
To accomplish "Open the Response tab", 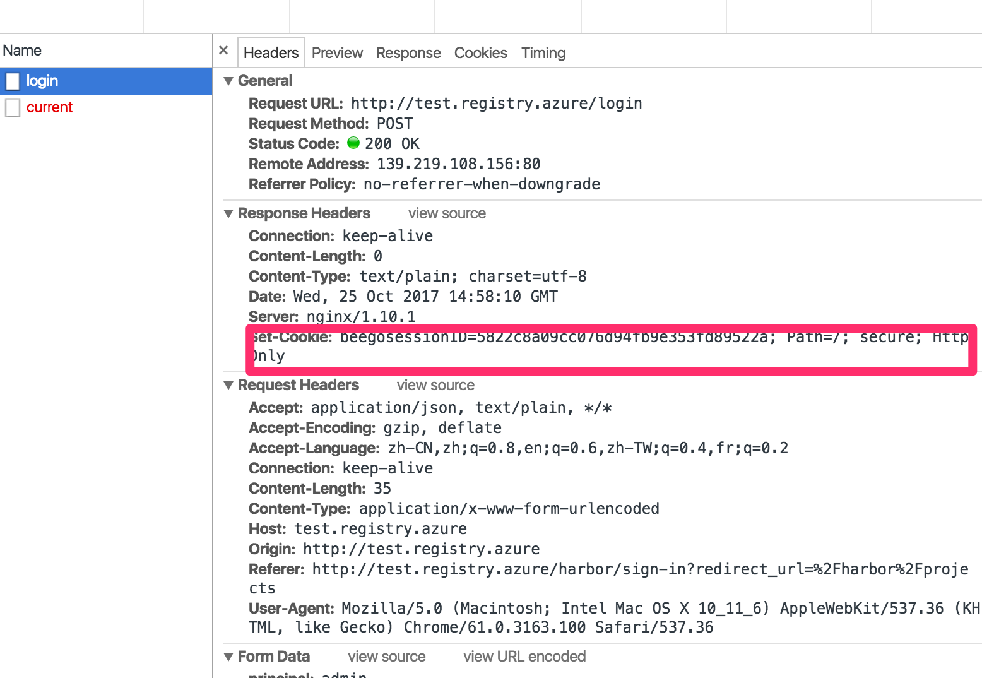I will click(408, 53).
